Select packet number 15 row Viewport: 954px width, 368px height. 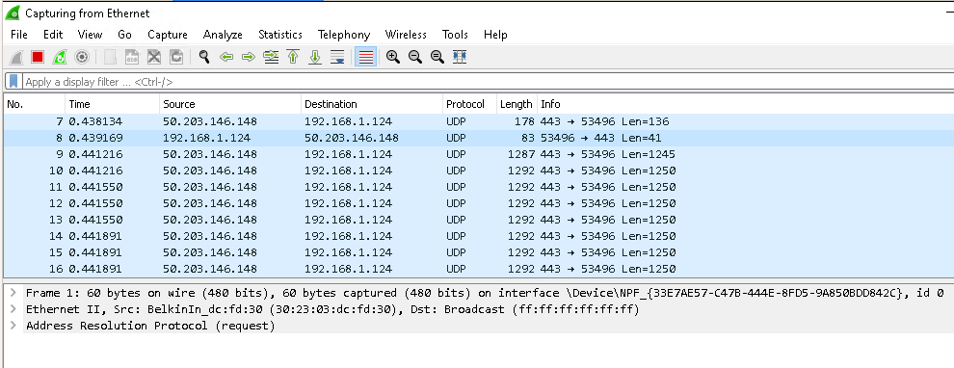click(x=479, y=252)
